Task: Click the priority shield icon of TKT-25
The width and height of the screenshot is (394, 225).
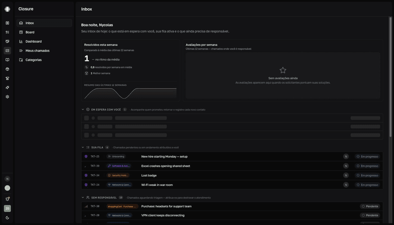Action: click(86, 156)
